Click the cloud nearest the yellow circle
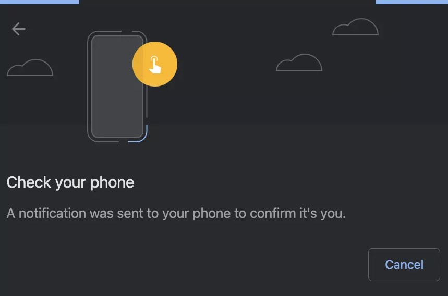 point(299,62)
